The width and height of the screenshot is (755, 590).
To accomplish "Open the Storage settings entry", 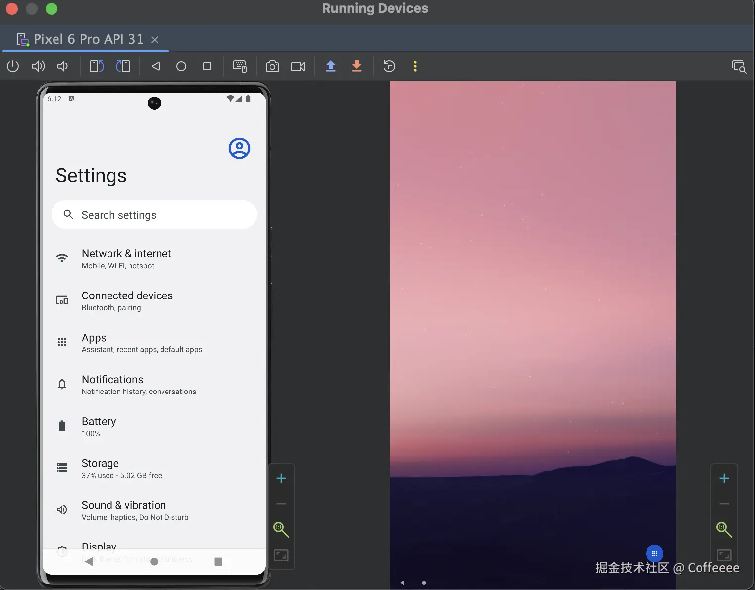I will (154, 468).
